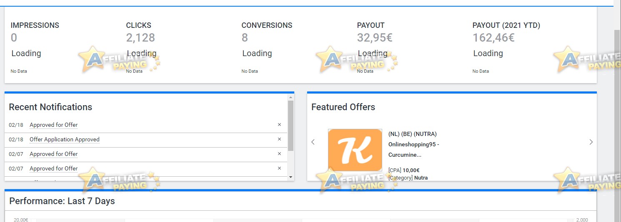Select the PAYOUT (2021 YTD) statistic
This screenshot has height=222, width=621.
click(506, 32)
